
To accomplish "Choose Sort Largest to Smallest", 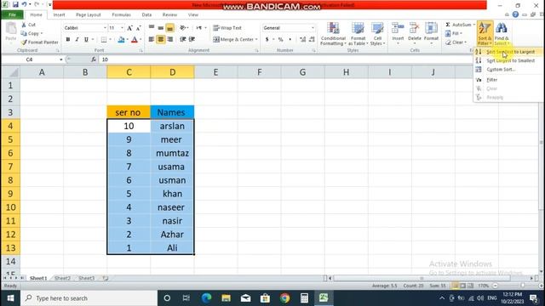I will click(x=508, y=60).
